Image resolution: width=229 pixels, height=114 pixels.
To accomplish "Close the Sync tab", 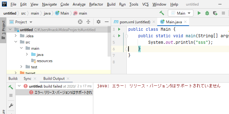I will pyautogui.click(x=35, y=79).
